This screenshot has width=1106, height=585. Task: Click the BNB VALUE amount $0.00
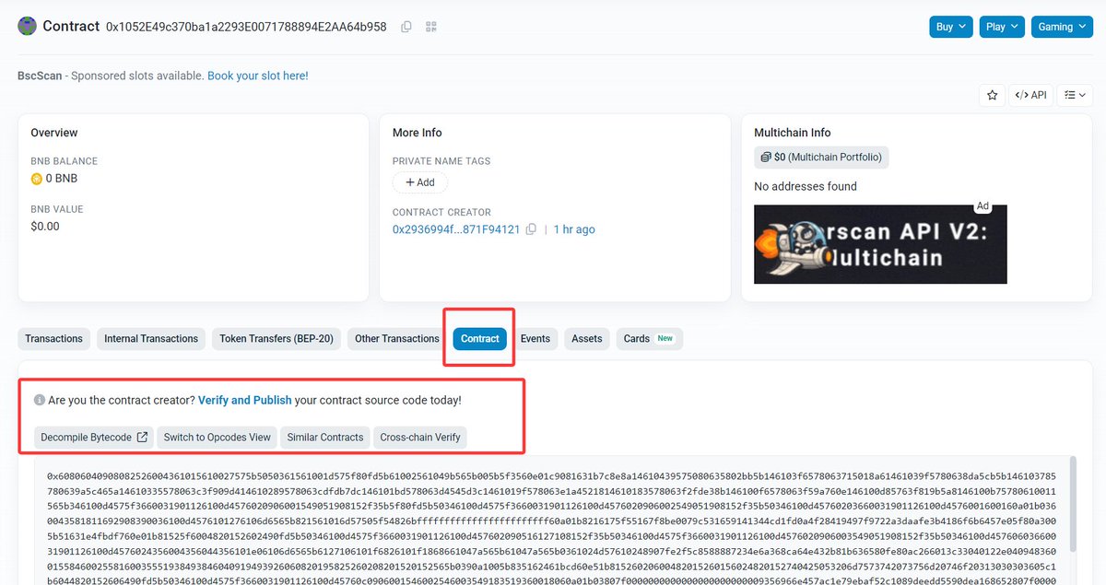tap(45, 227)
